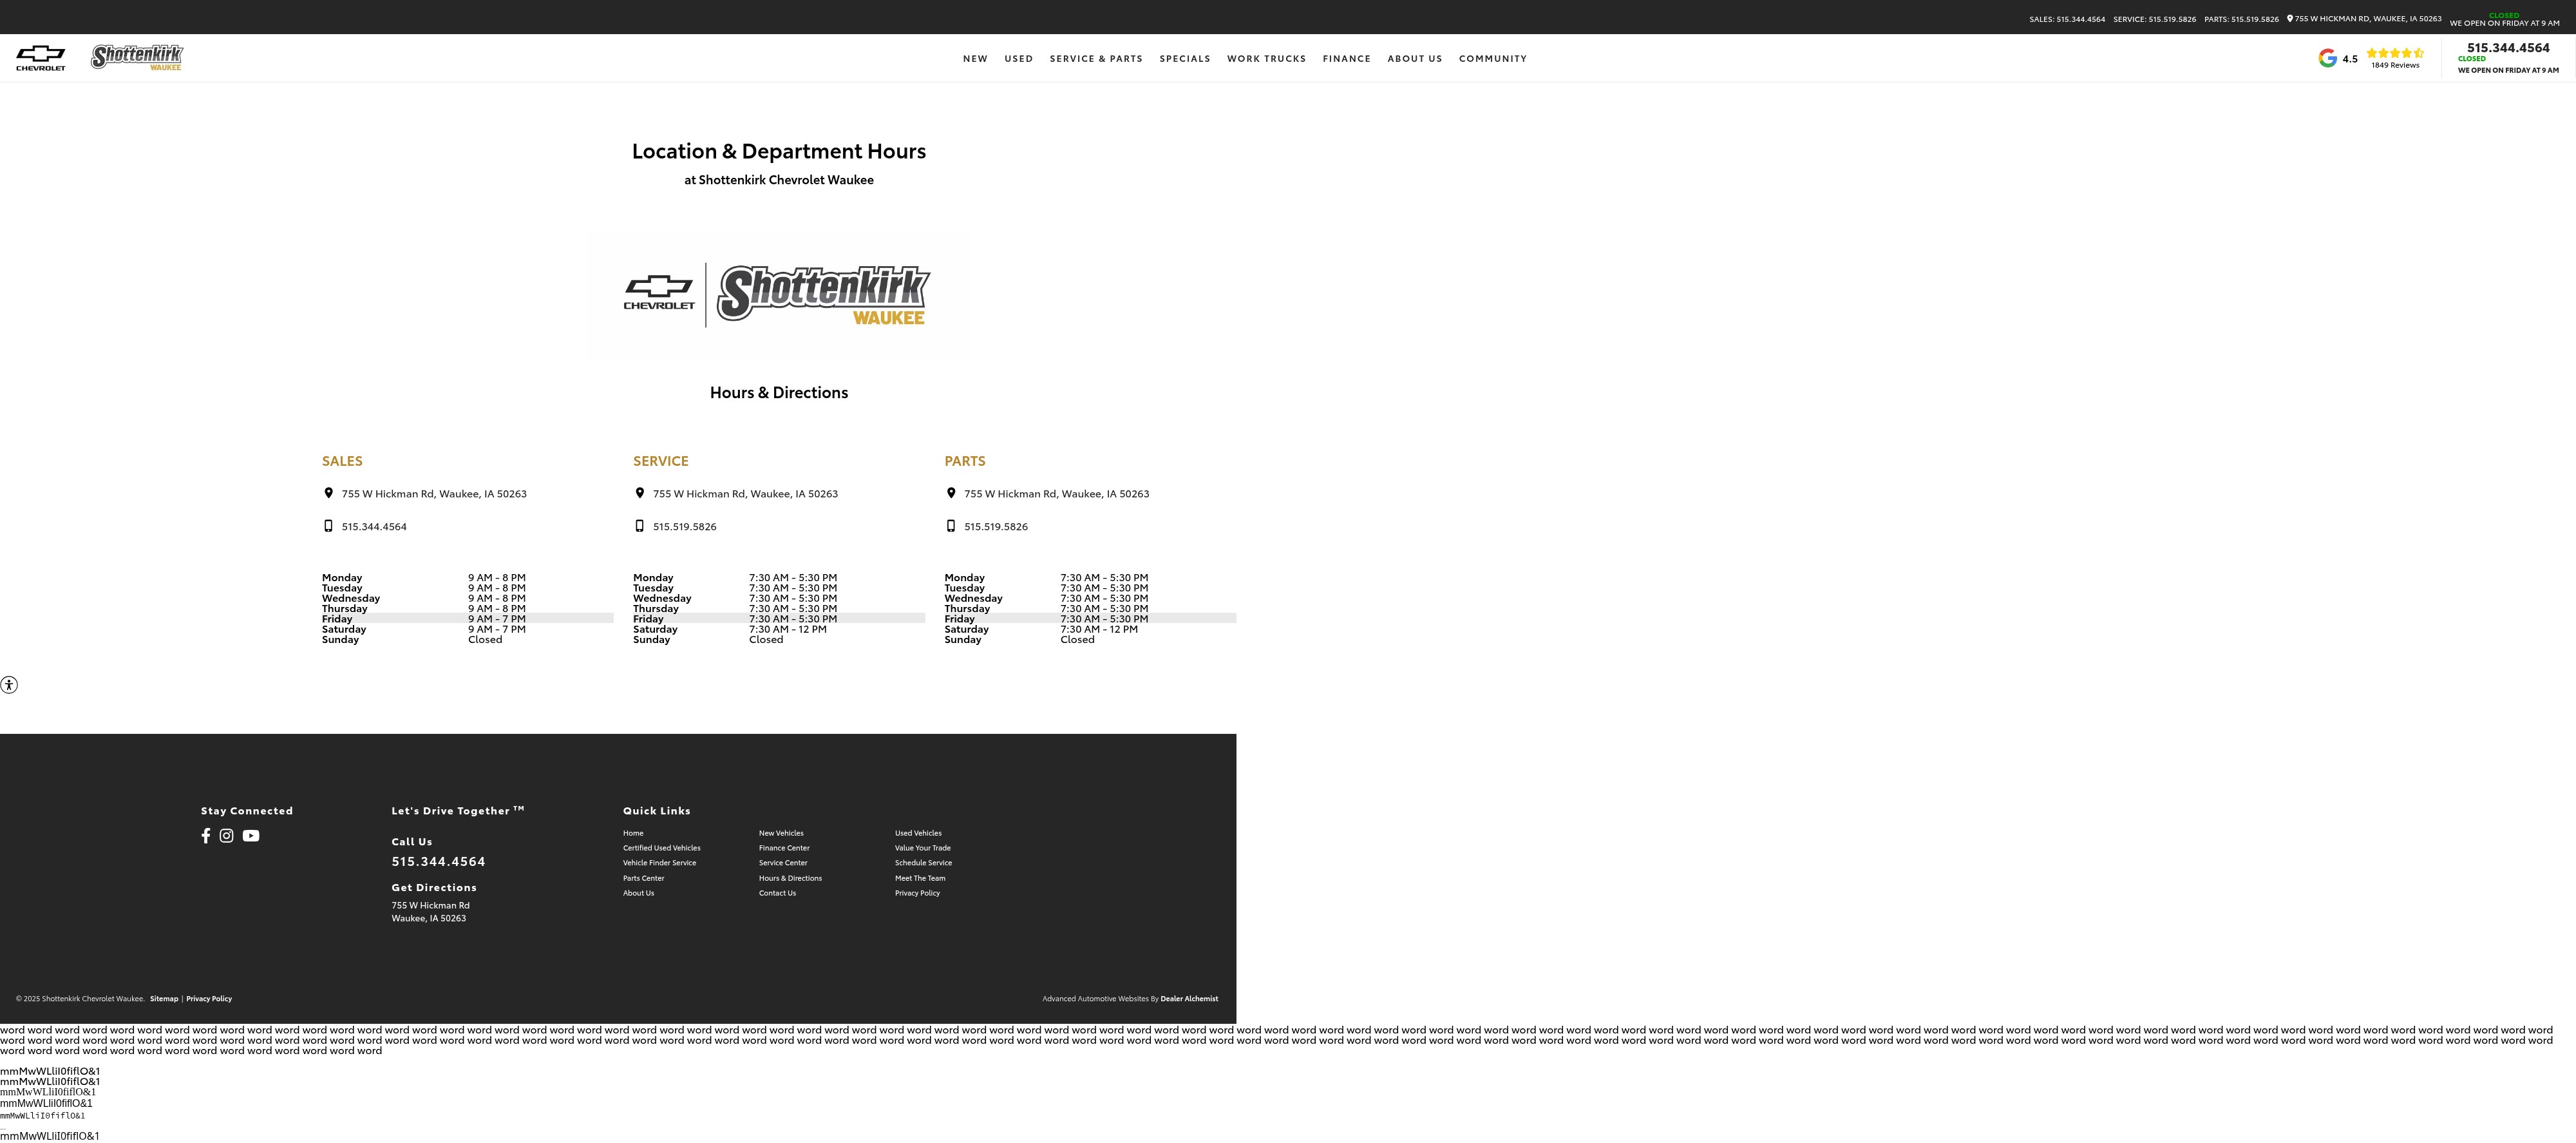
Task: Click the phone icon under PARTS
Action: [951, 526]
